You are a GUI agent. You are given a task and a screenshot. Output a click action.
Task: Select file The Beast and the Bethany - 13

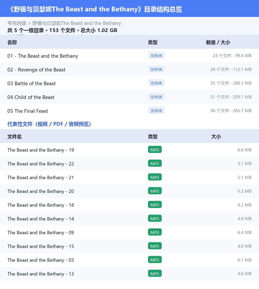pos(41,274)
